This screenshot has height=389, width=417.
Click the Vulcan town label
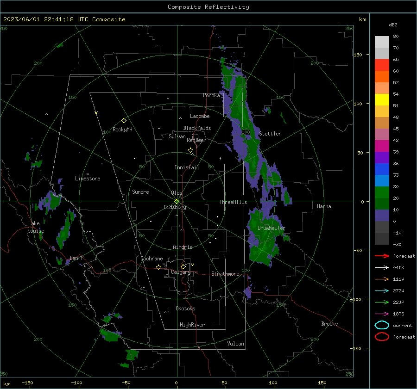[235, 344]
